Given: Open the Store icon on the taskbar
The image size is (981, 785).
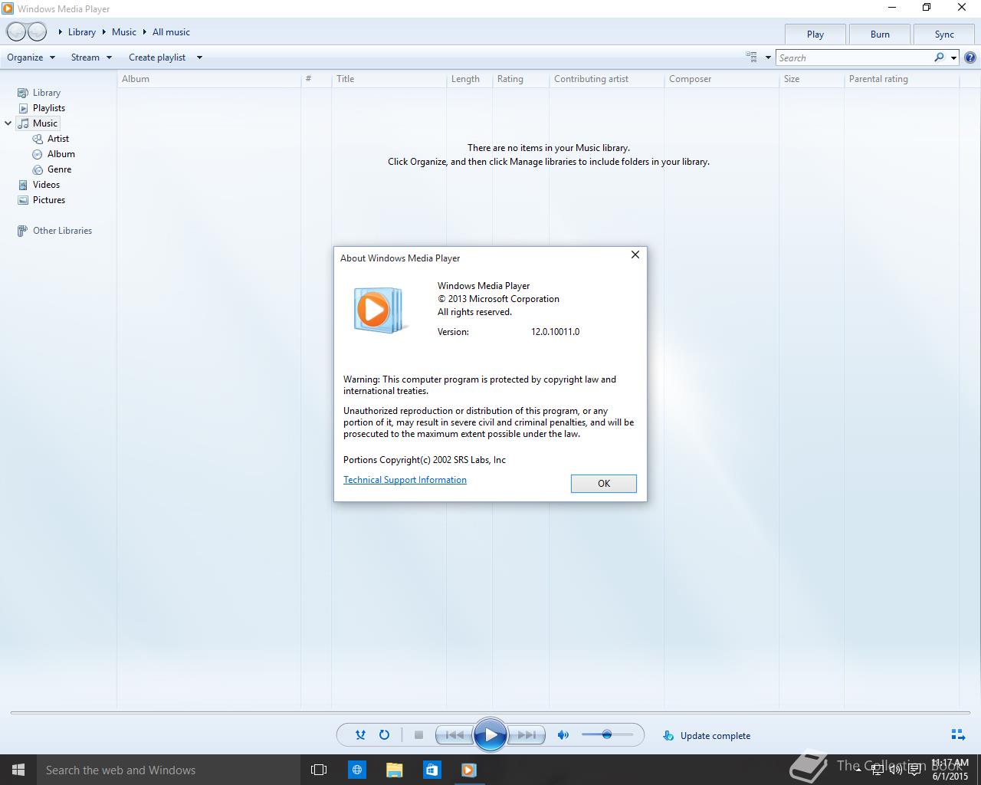Looking at the screenshot, I should [x=431, y=770].
